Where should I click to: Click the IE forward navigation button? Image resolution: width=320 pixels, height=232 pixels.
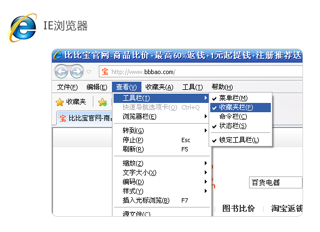[76, 71]
